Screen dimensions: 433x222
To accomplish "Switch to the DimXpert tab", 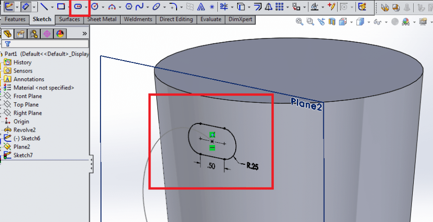I will [240, 19].
